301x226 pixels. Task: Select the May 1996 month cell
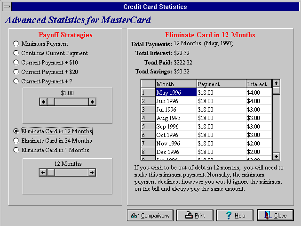click(176, 93)
